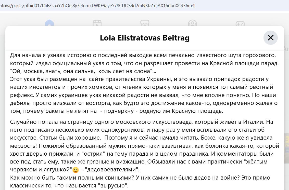Viewport: 289px width, 190px height.
Task: Click the line starting "который издал официальный указ"
Action: [144, 63]
